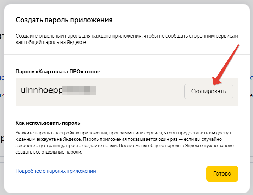Click the text ваш общий пароль на Яндексе
The image size is (253, 195).
[x=51, y=42]
